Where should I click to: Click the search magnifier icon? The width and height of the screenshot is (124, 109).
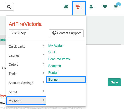pos(9,7)
